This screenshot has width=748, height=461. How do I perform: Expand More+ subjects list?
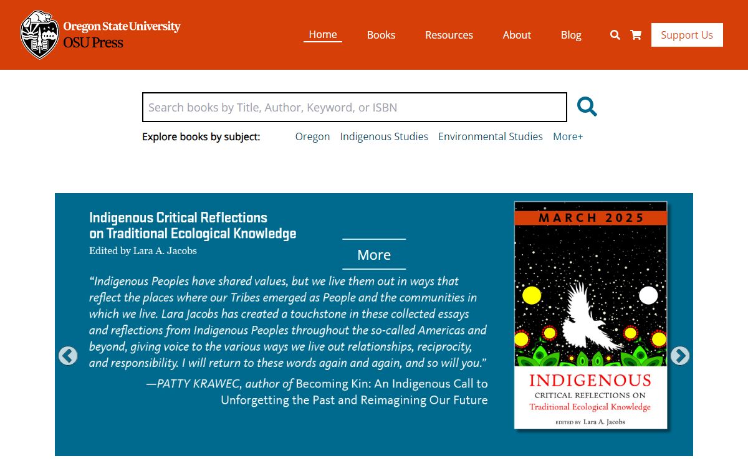coord(568,136)
